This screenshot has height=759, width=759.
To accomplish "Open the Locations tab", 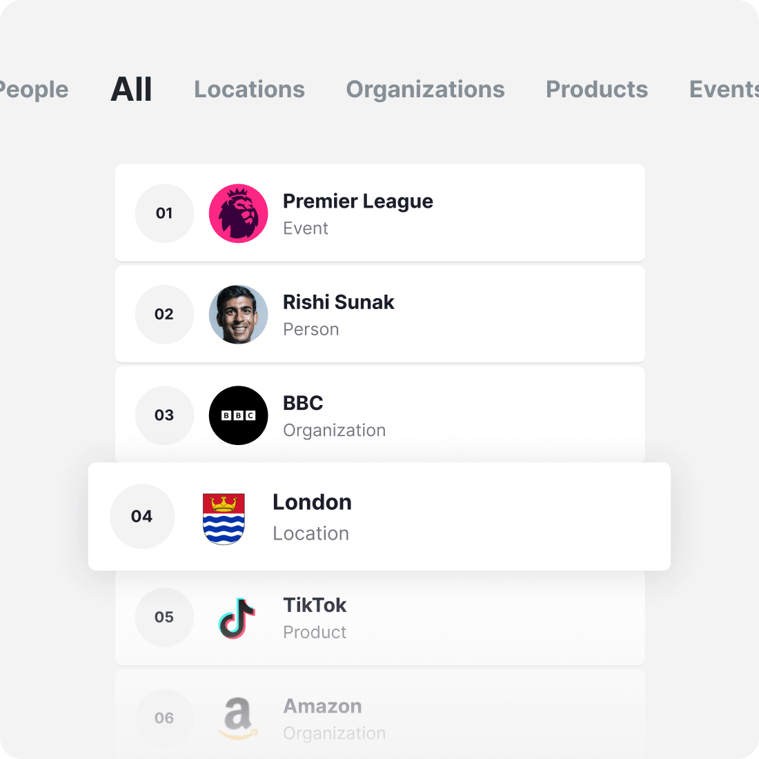I will click(x=249, y=90).
